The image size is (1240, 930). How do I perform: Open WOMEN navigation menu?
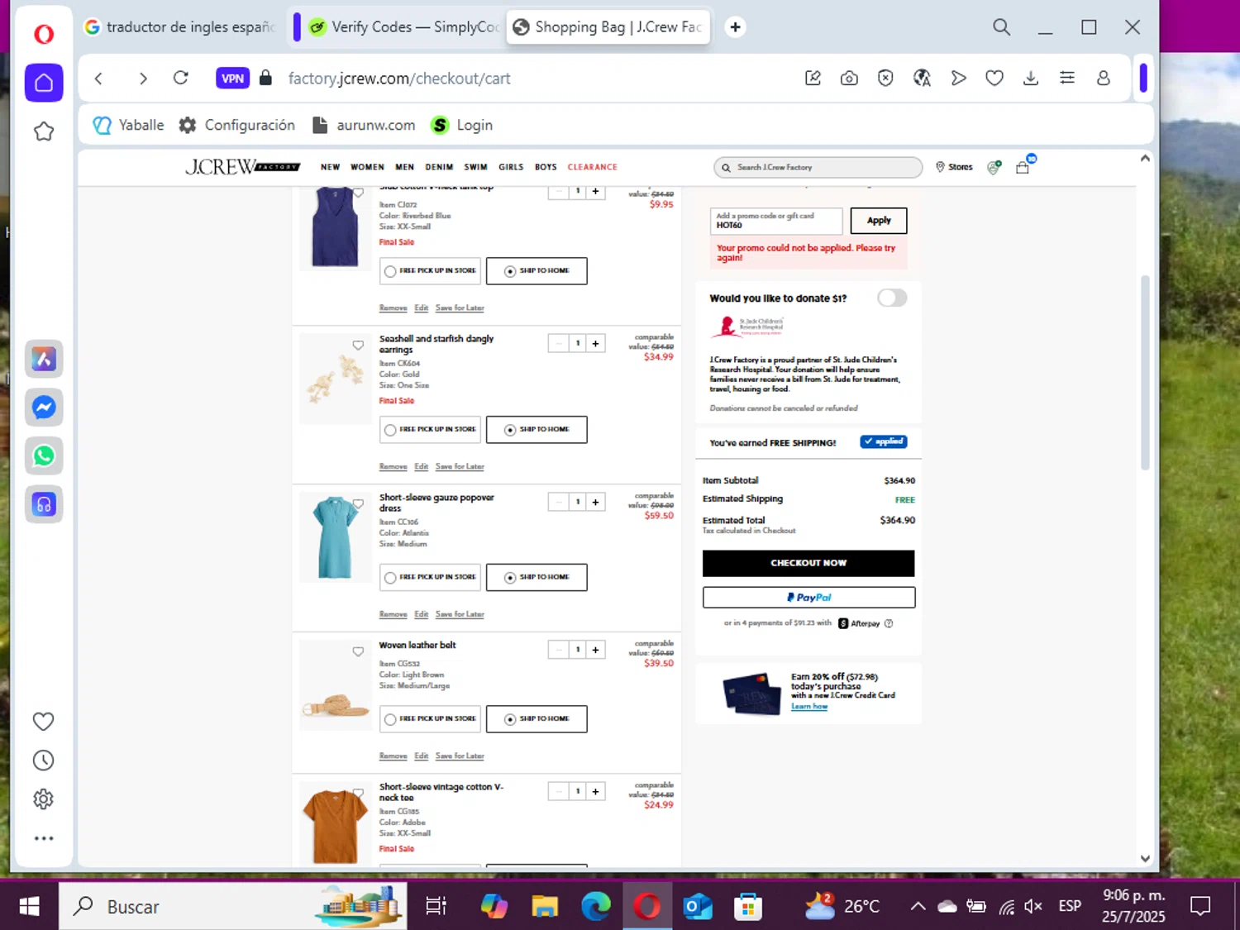coord(367,167)
